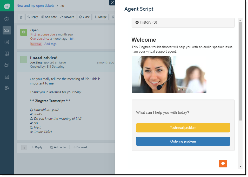Open the New and my open tickets filter
The width and height of the screenshot is (248, 177).
point(35,5)
